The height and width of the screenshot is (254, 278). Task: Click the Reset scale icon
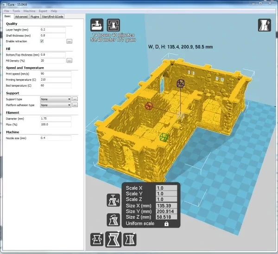click(x=114, y=220)
